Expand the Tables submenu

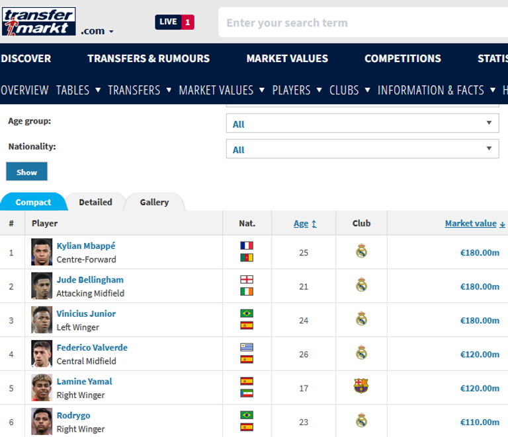(78, 90)
